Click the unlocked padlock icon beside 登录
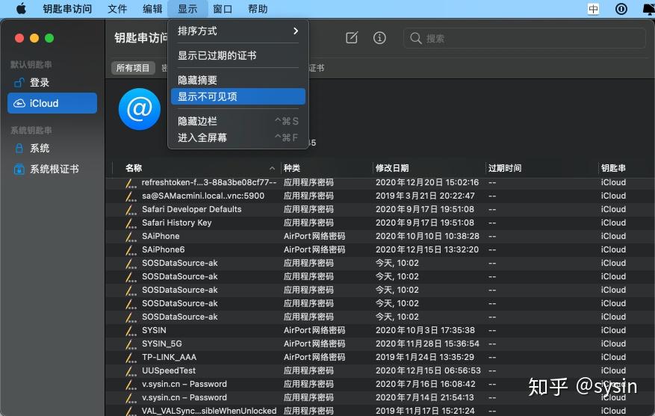The image size is (655, 416). [19, 83]
